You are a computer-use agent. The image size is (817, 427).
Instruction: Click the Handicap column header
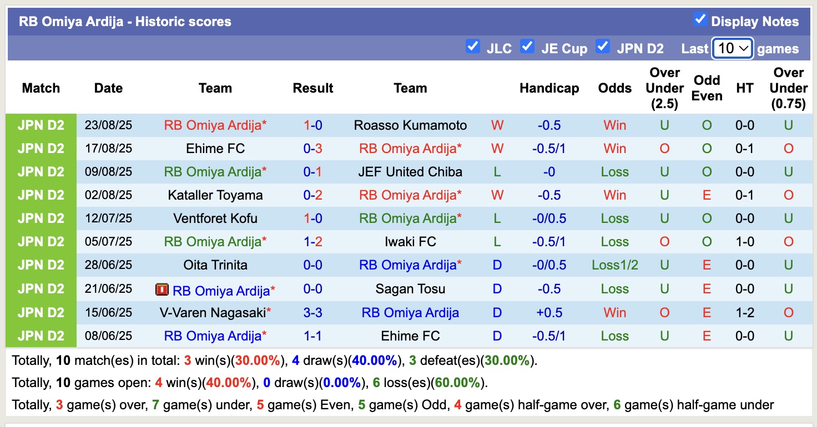coord(549,88)
